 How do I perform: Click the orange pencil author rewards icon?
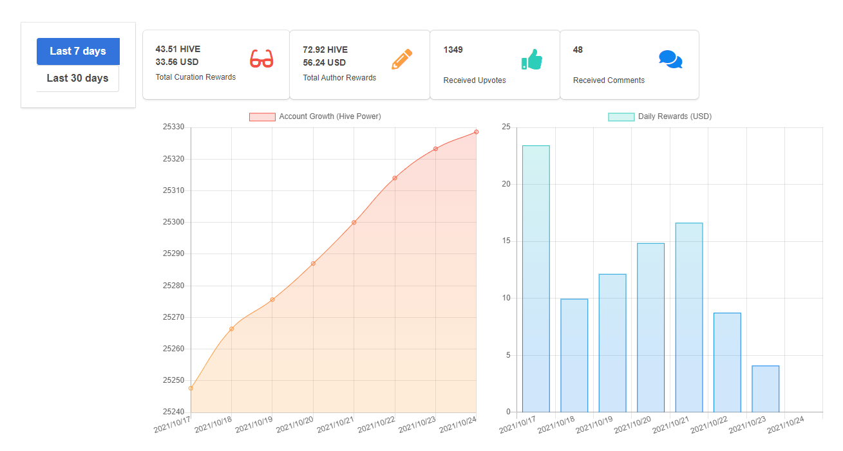[402, 59]
